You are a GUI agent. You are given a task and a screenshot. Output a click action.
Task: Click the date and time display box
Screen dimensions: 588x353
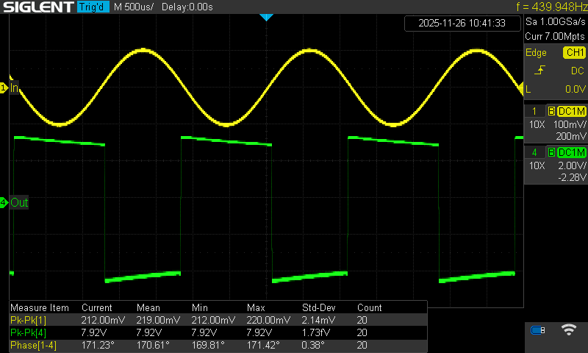[x=462, y=24]
